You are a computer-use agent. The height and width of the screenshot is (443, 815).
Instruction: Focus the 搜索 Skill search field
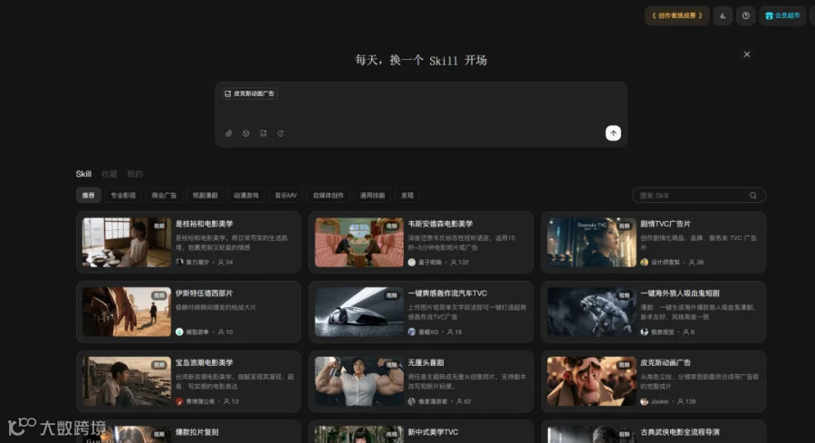tap(698, 196)
